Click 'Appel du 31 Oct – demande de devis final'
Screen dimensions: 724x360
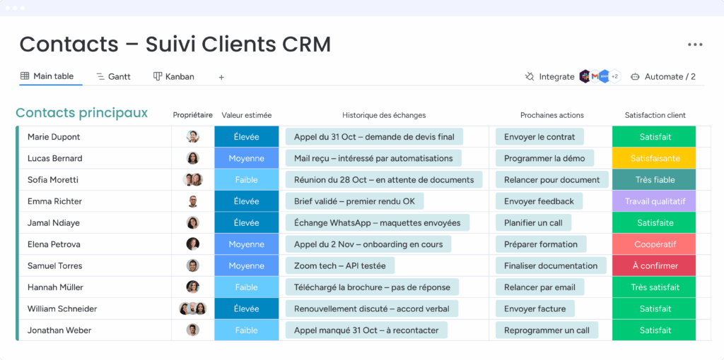[x=374, y=137]
